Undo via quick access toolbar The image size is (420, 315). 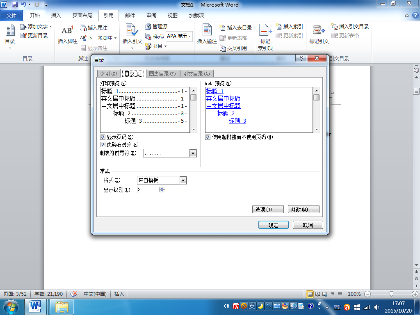point(23,5)
